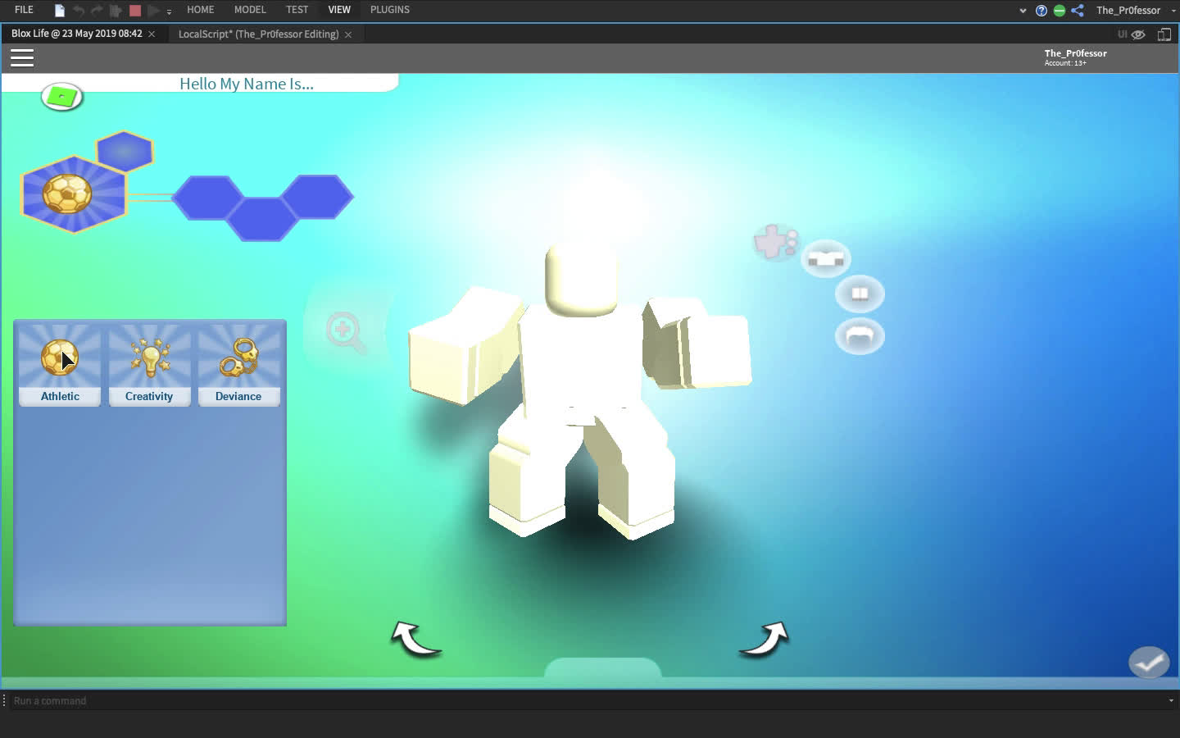Stop the running playtest with the red square
Image resolution: width=1180 pixels, height=738 pixels.
point(135,11)
